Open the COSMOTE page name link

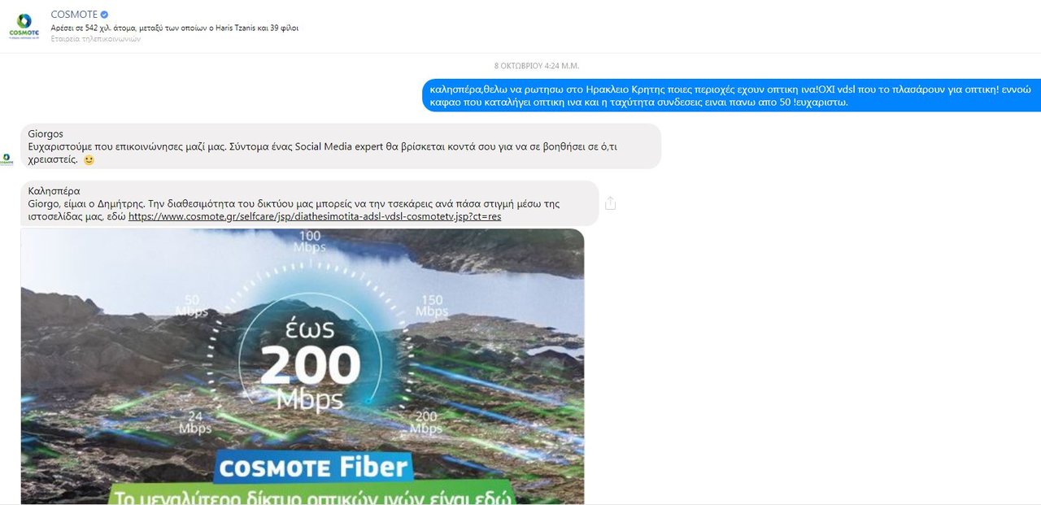[x=73, y=15]
